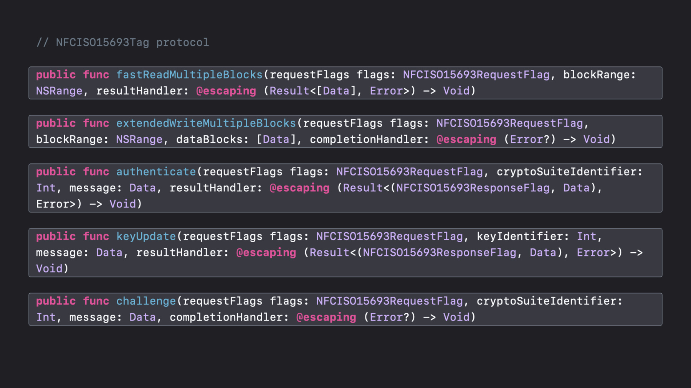The width and height of the screenshot is (691, 388).
Task: Click keyIdentifier parameter in keyUpdate block
Action: click(x=520, y=237)
